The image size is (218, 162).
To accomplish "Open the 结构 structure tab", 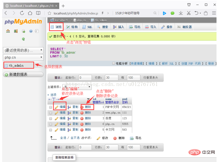I will pos(72,27).
